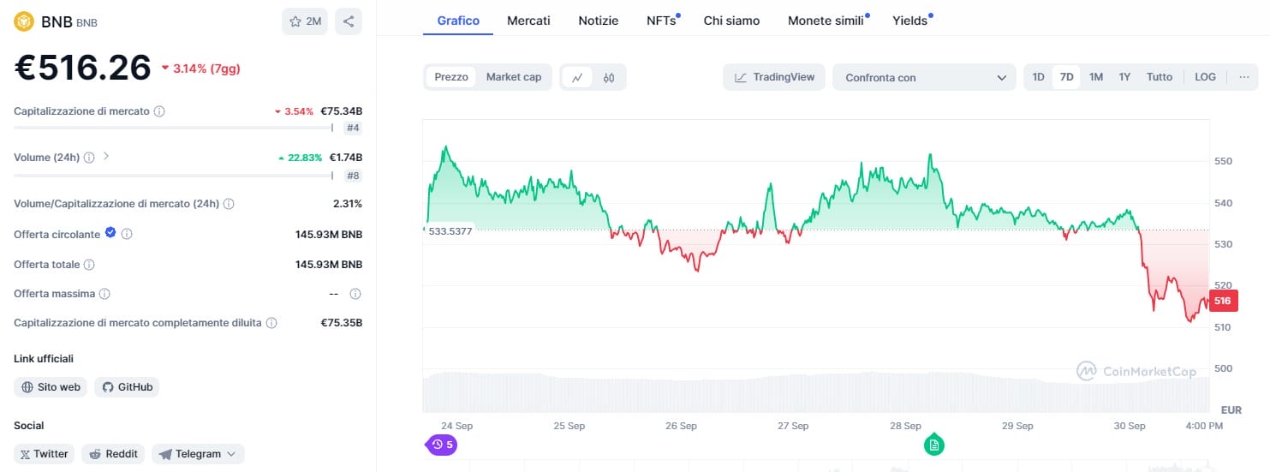Open the TradingView chart button
This screenshot has width=1270, height=472.
(x=774, y=77)
